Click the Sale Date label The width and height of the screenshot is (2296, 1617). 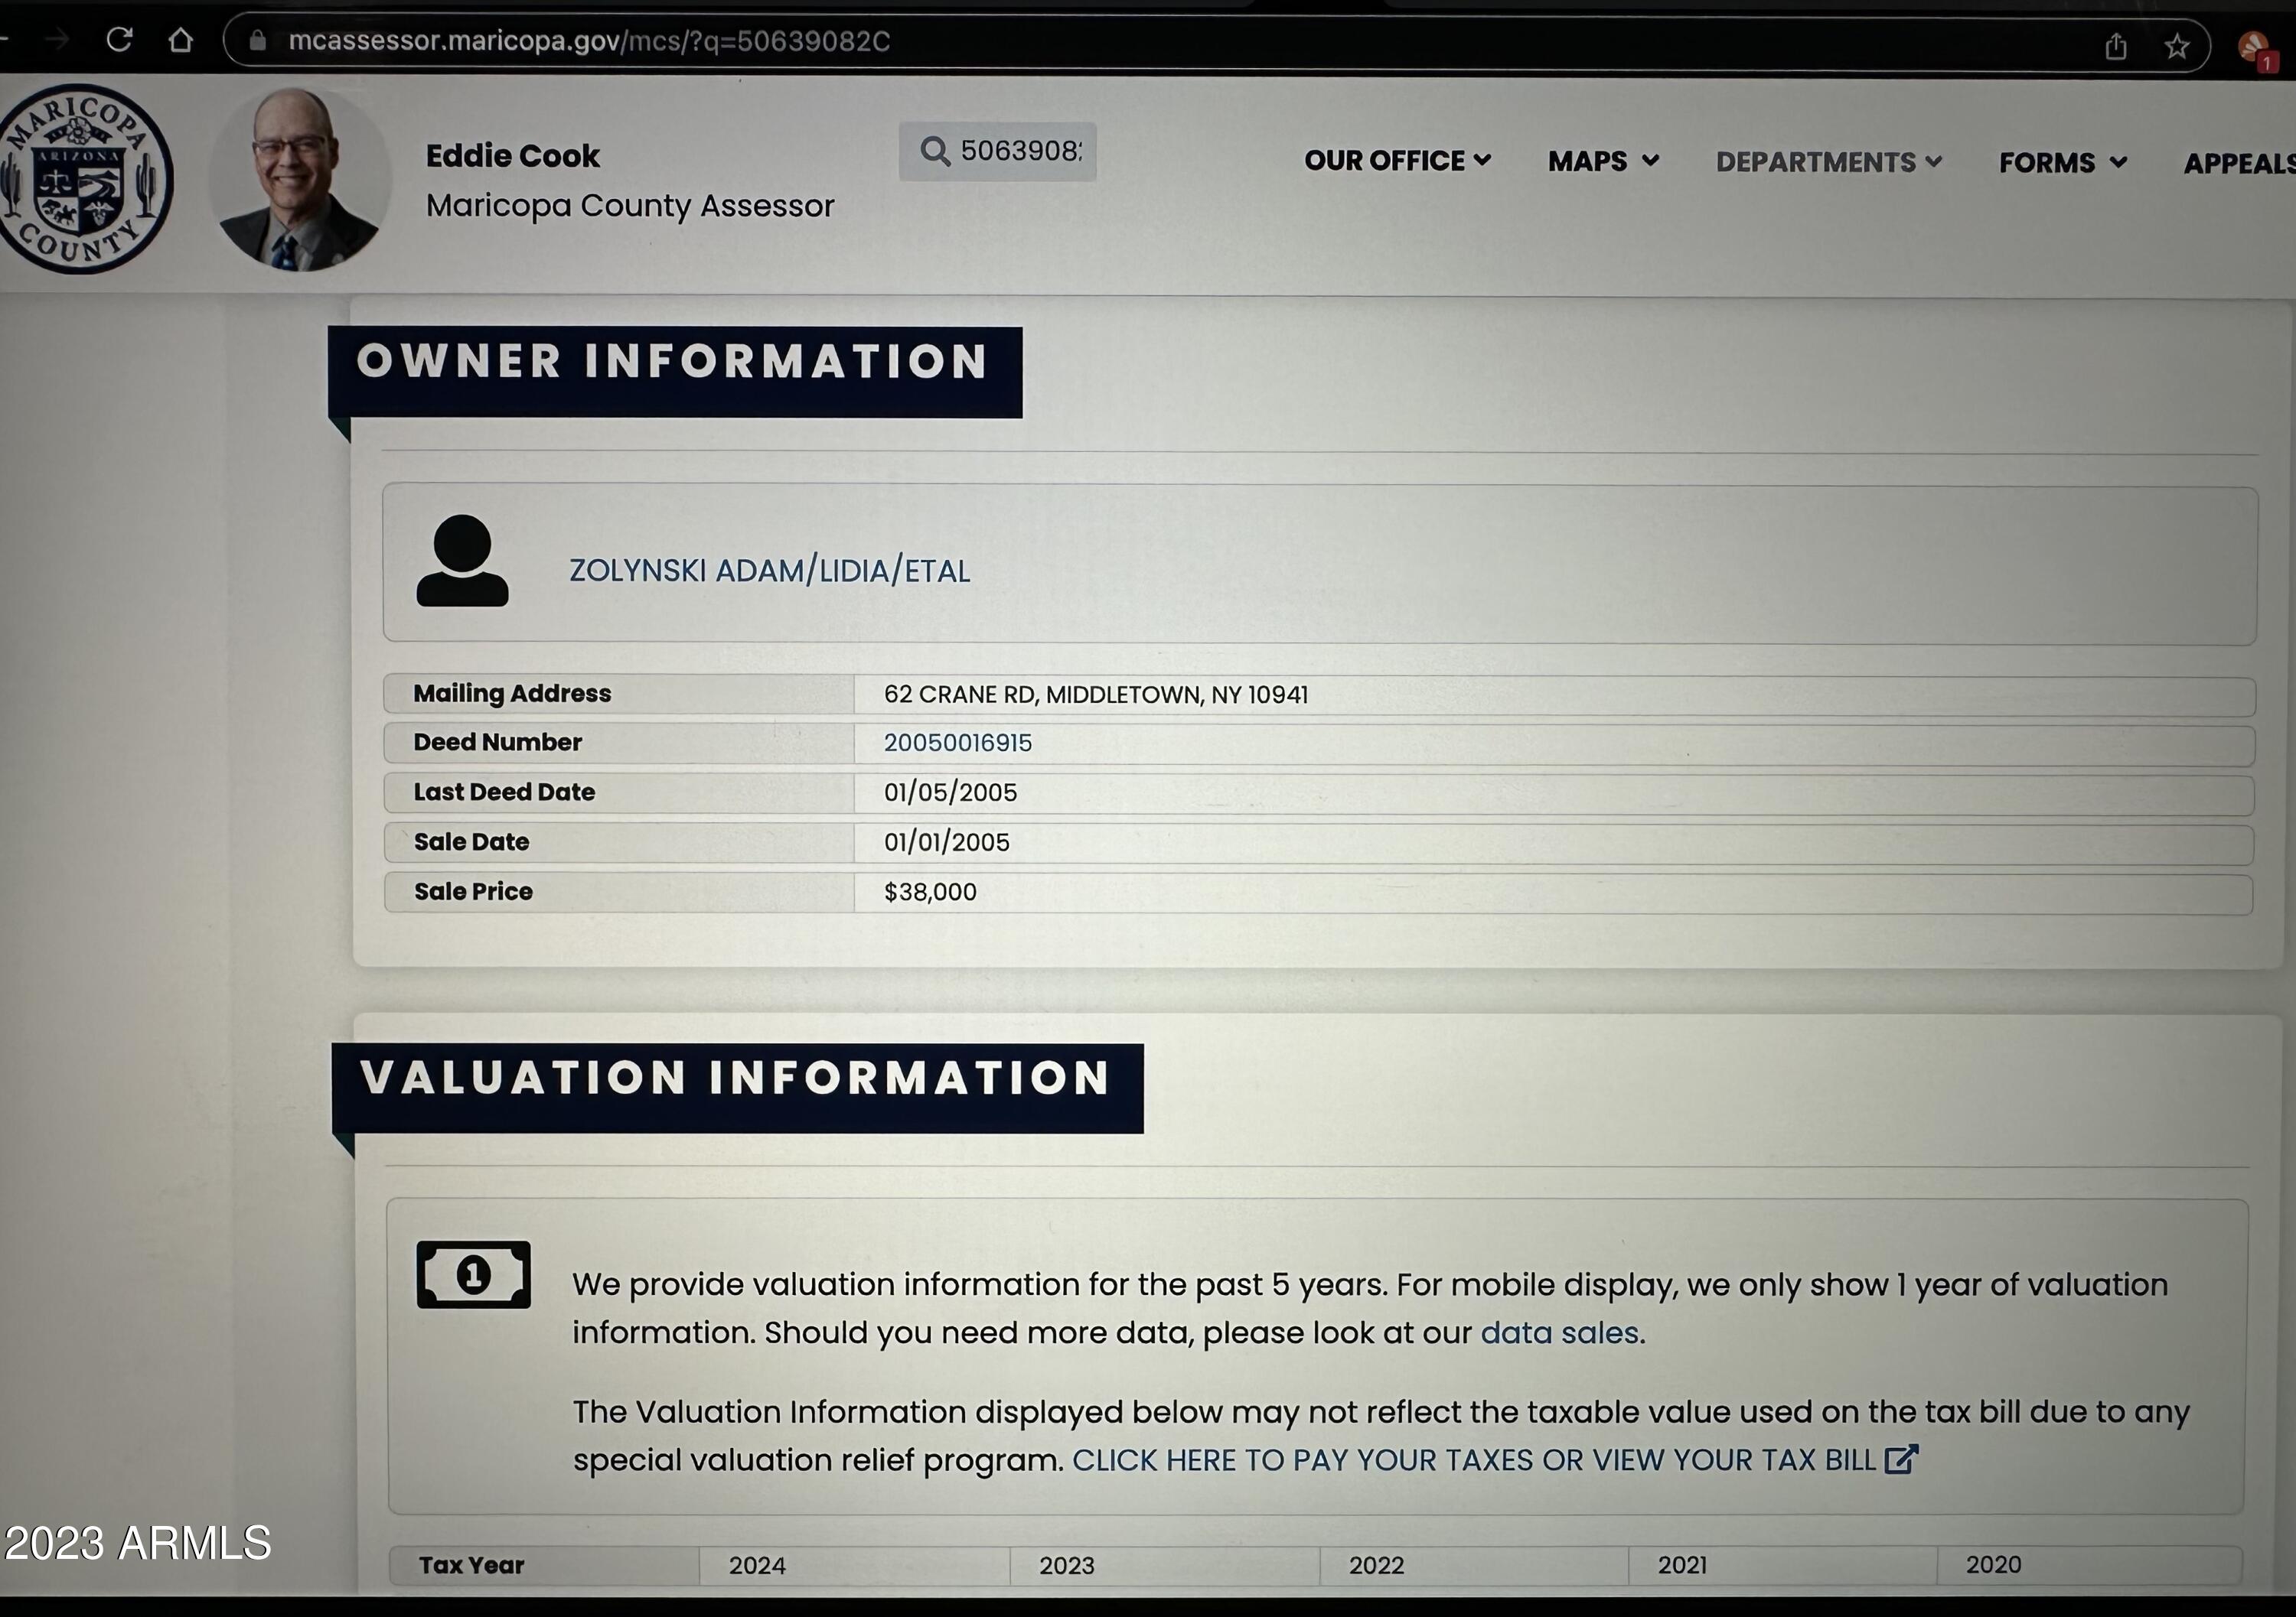[471, 842]
